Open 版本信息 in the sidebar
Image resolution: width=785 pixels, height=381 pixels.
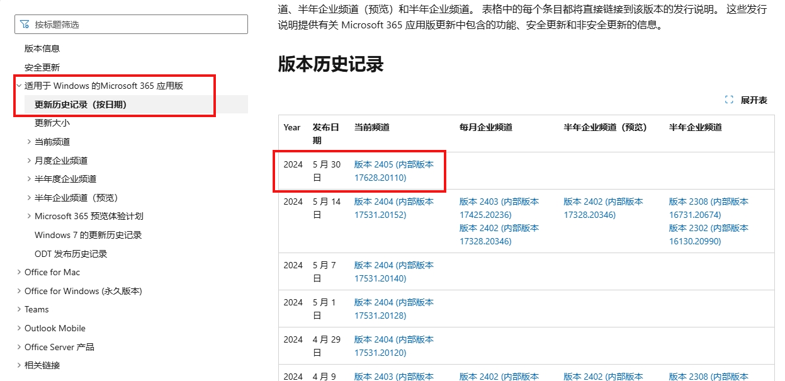(42, 48)
